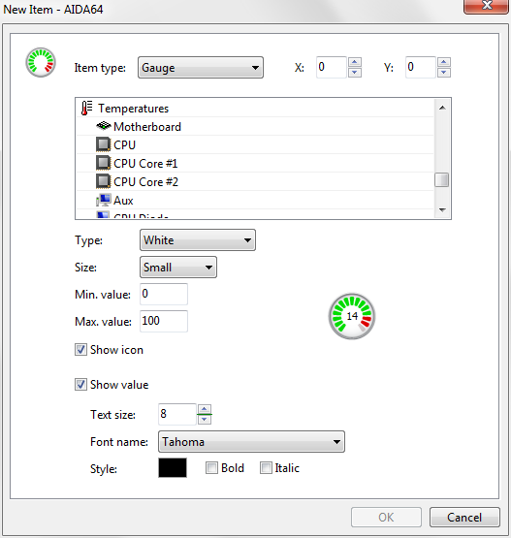Image resolution: width=511 pixels, height=538 pixels.
Task: Click the gauge preview showing 14
Action: point(352,316)
